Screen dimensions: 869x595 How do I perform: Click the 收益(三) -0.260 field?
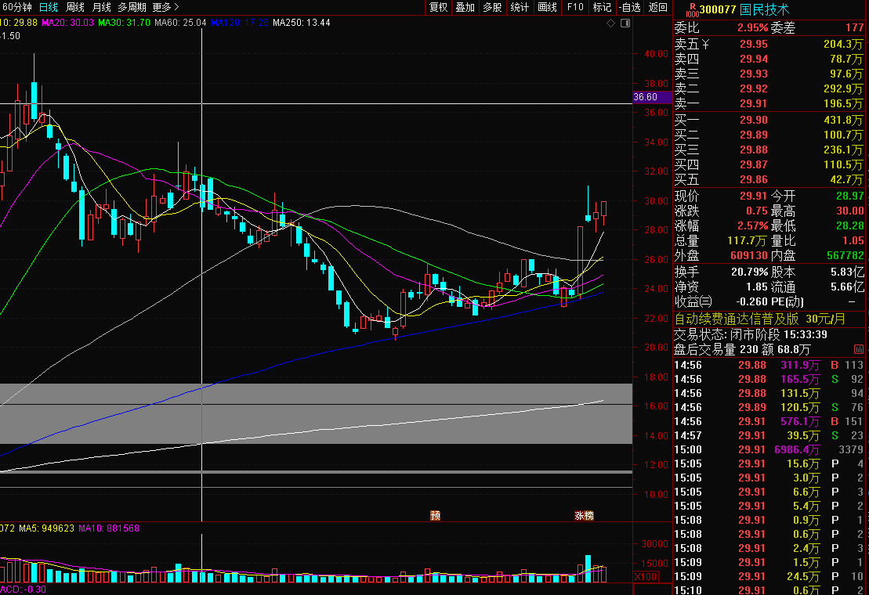pyautogui.click(x=720, y=301)
